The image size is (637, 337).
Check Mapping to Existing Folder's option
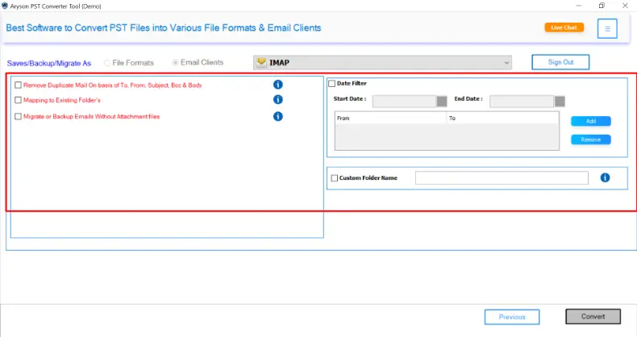pos(18,100)
